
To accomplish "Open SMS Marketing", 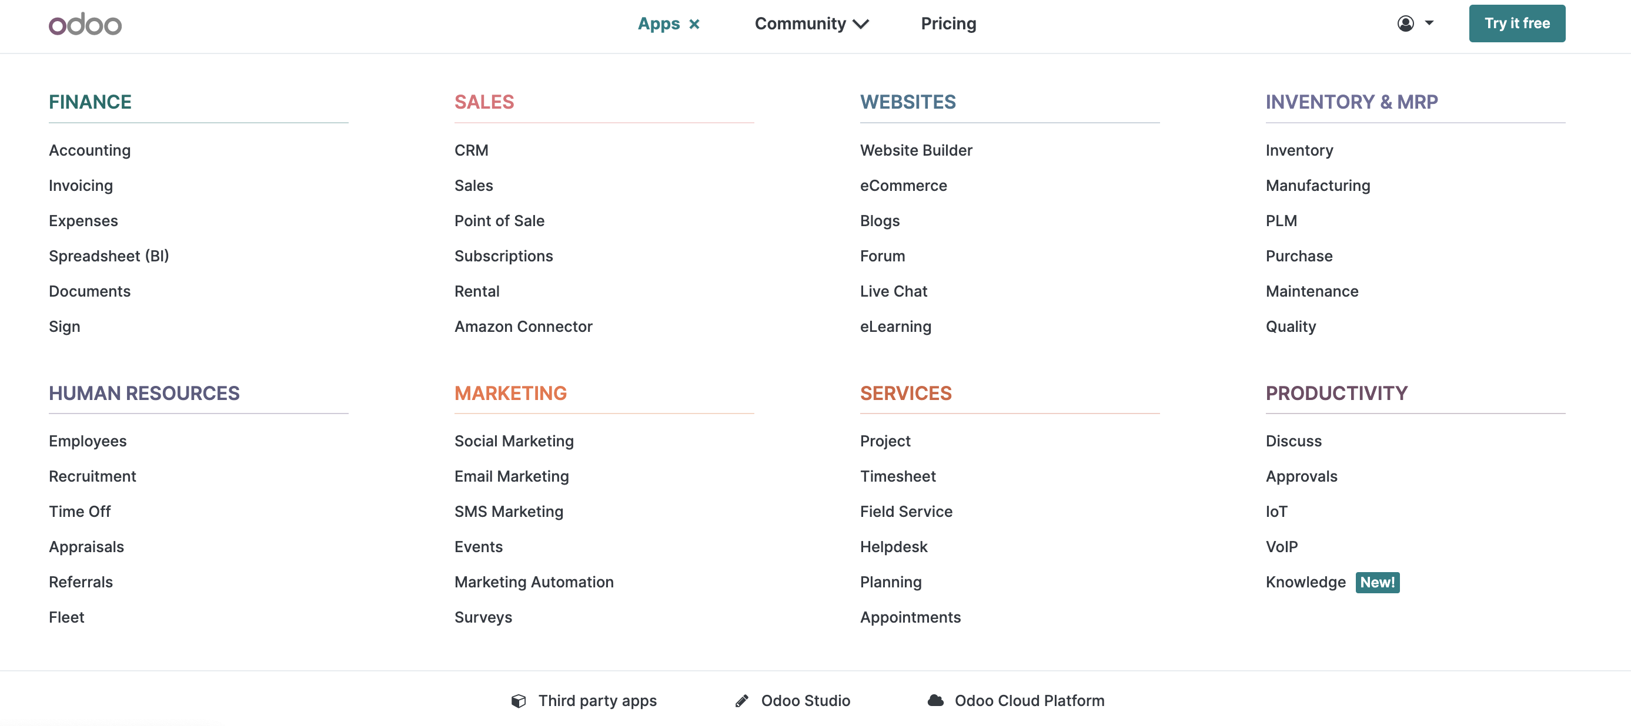I will [509, 512].
